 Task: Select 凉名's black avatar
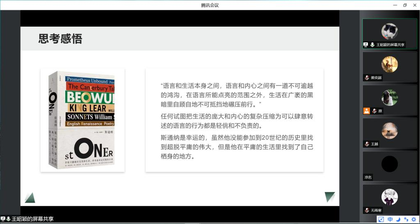(390, 164)
